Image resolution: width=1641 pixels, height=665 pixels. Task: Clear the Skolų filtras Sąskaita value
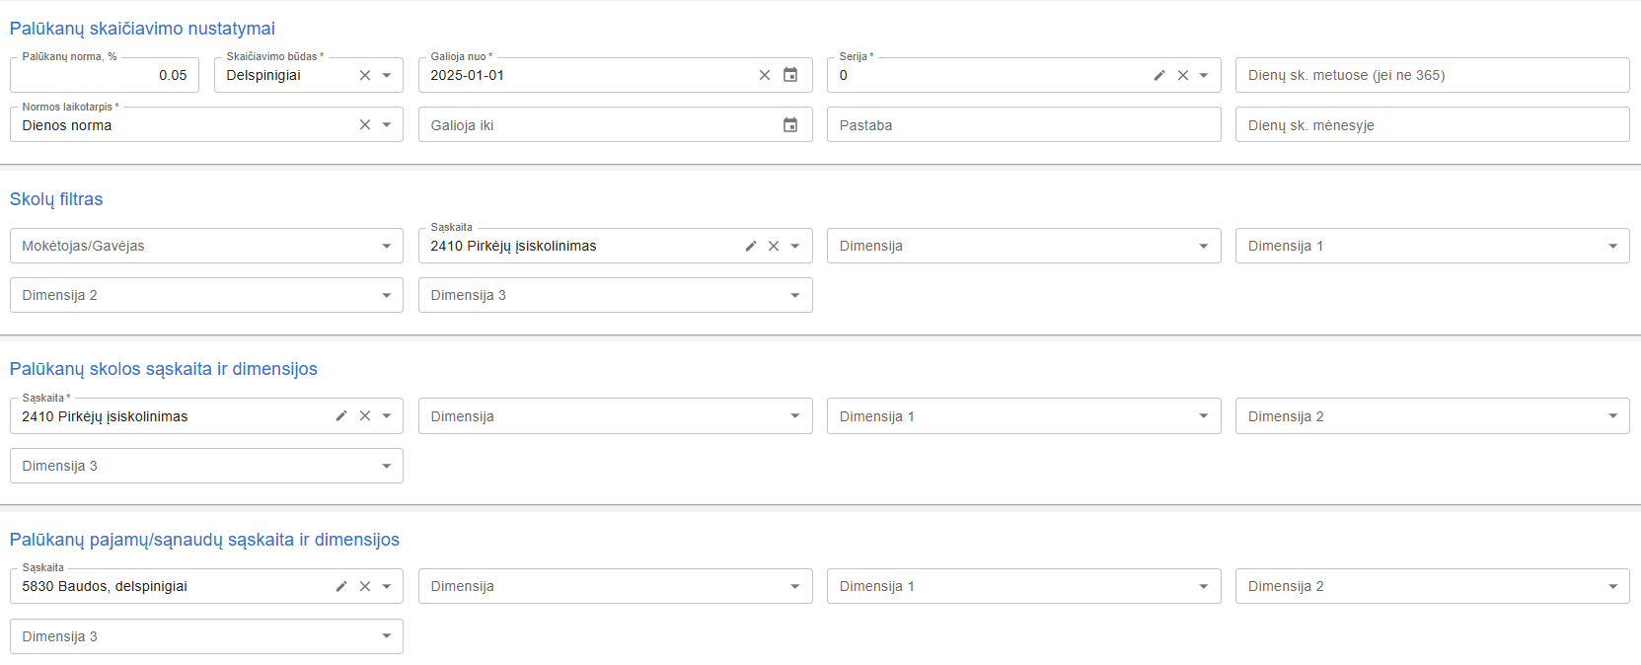(x=774, y=246)
